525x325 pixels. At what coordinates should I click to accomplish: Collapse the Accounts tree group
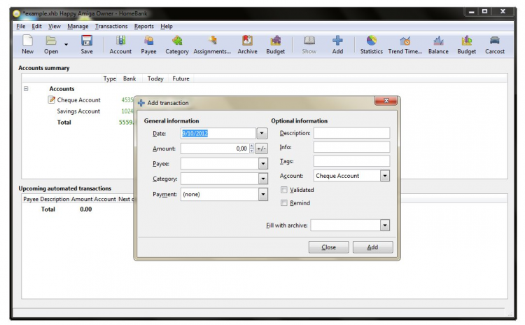[26, 89]
